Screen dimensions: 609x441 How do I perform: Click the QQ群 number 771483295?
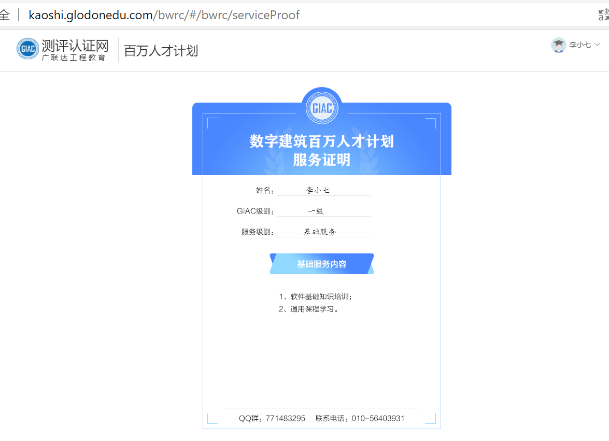[286, 419]
